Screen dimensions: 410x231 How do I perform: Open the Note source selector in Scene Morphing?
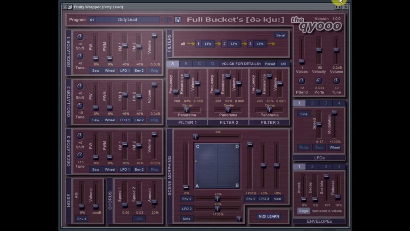[x=186, y=219]
